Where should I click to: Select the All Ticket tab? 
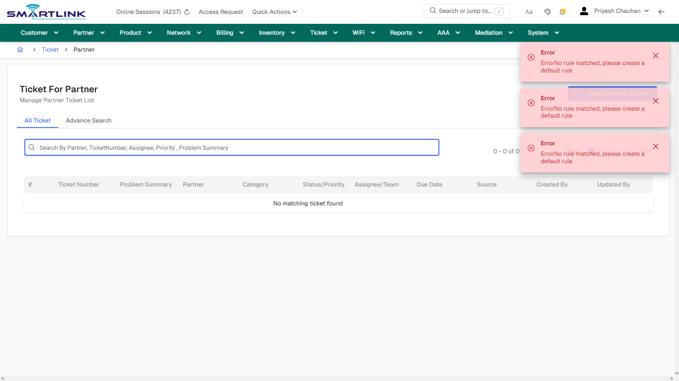point(37,121)
